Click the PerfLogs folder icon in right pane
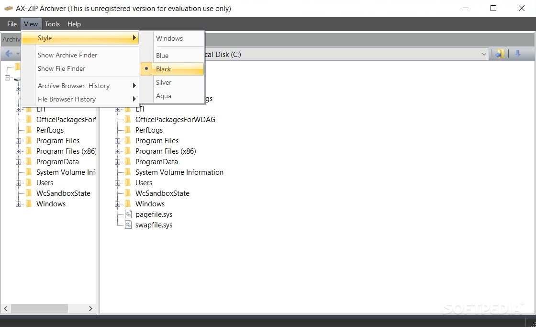This screenshot has height=327, width=536. tap(128, 130)
